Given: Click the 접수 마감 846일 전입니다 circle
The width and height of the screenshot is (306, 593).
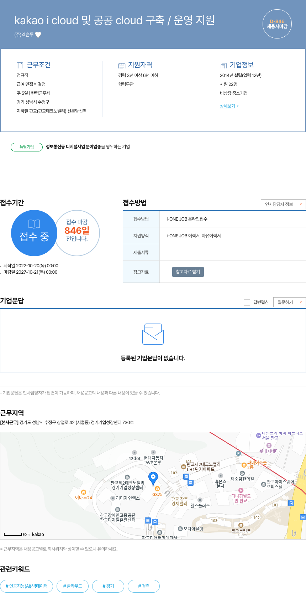Looking at the screenshot, I should pyautogui.click(x=77, y=233).
